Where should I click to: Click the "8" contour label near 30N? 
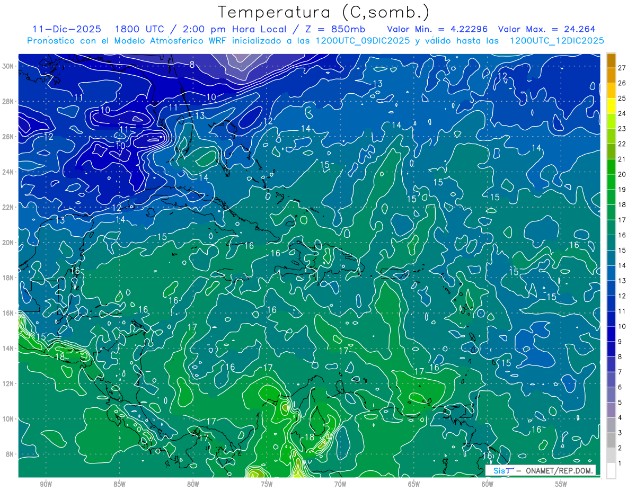coord(192,65)
